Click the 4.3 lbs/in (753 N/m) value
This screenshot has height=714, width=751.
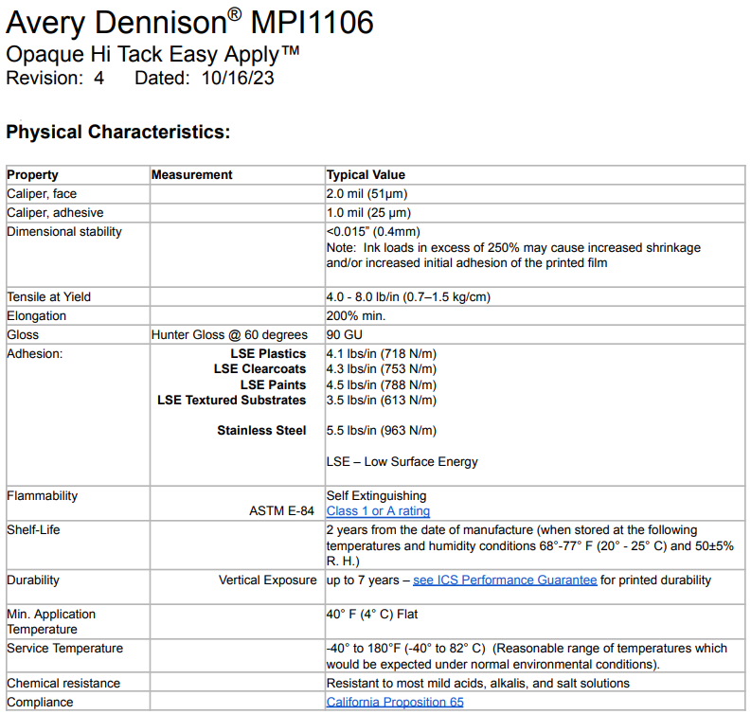click(x=382, y=369)
